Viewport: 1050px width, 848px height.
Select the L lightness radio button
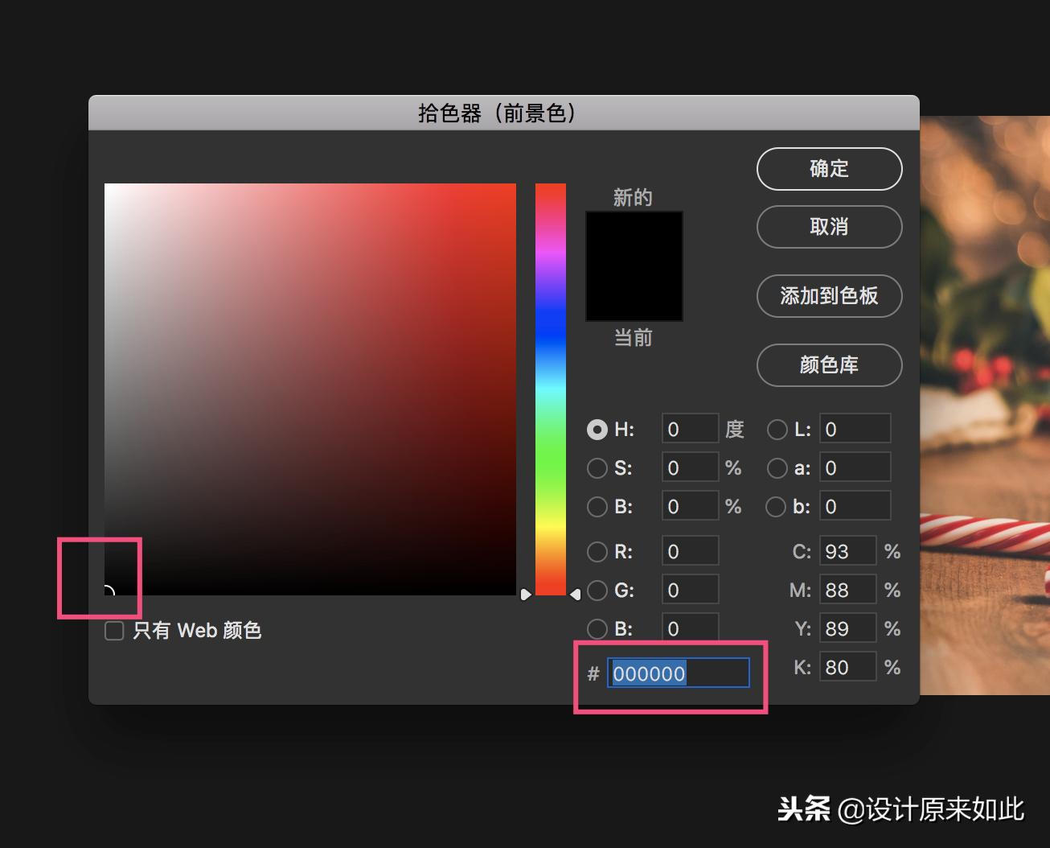point(777,429)
